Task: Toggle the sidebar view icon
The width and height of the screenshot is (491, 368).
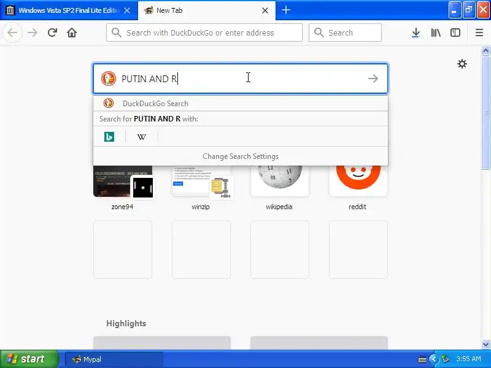Action: coord(455,33)
